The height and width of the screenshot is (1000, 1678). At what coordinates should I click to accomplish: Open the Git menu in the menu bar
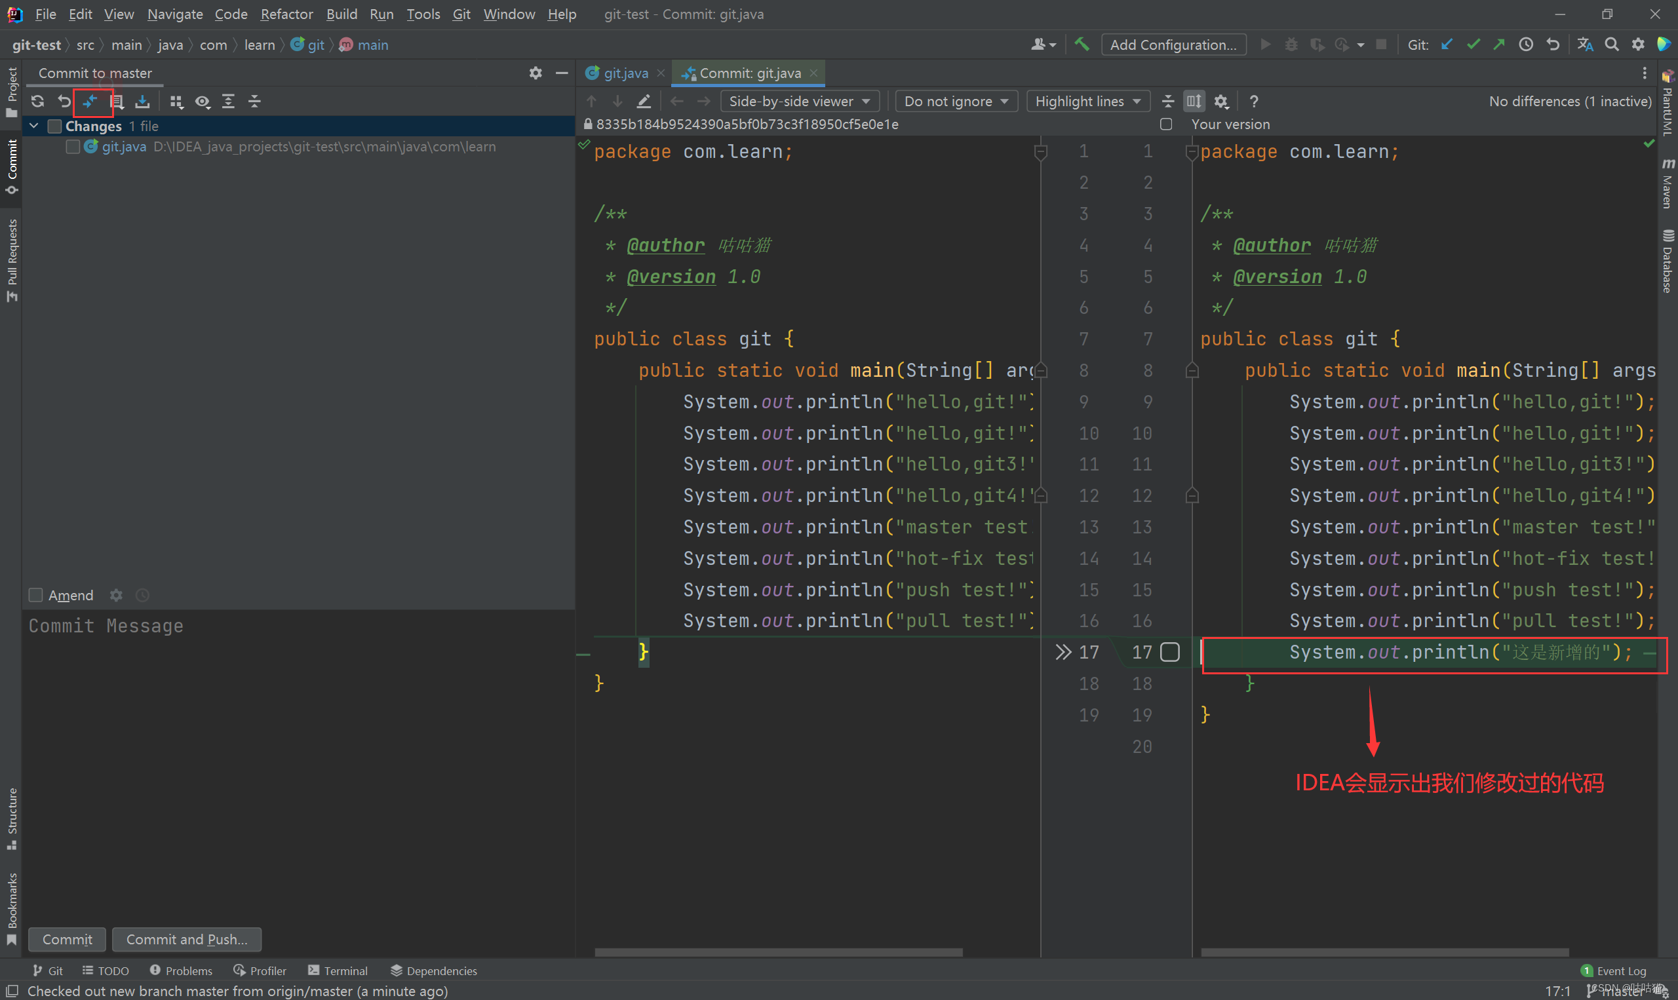click(x=461, y=14)
